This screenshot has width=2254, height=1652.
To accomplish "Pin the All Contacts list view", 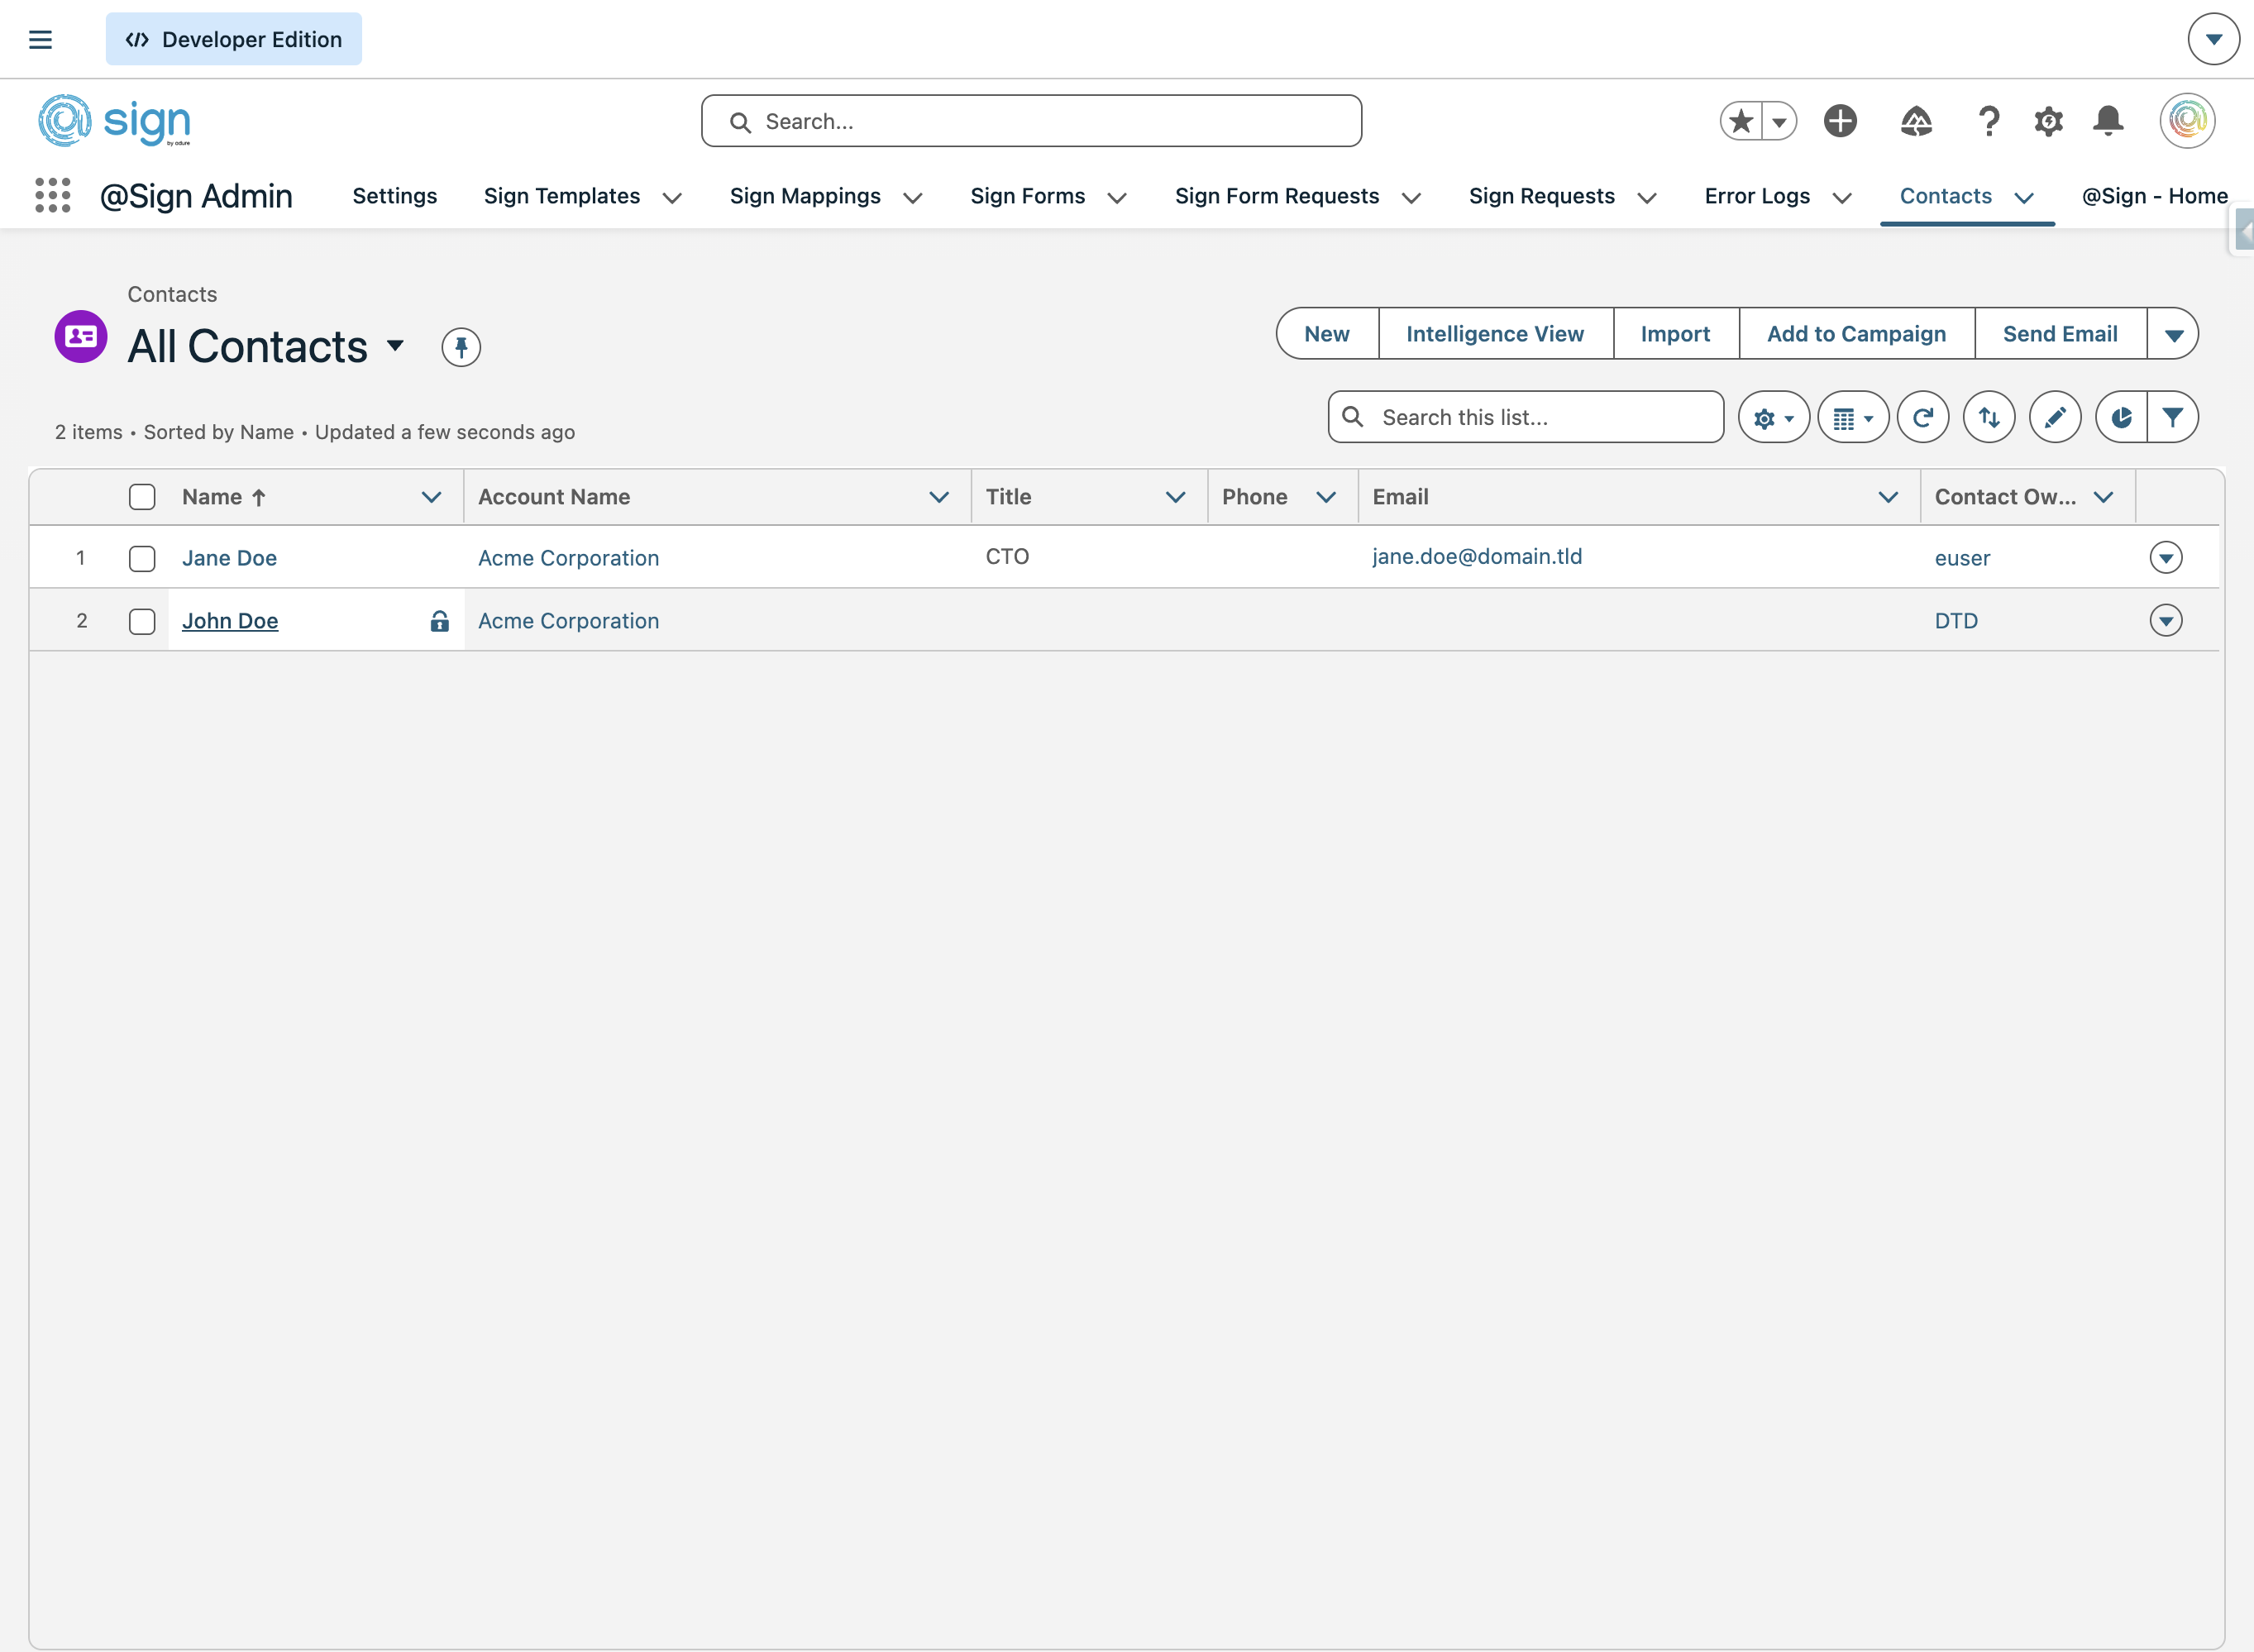I will click(461, 347).
